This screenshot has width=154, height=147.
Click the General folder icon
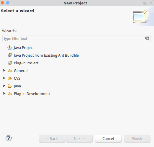10,71
